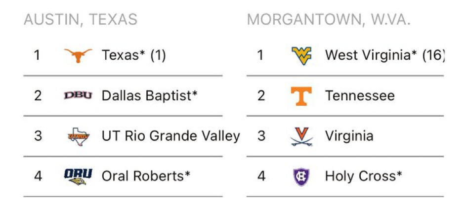Image resolution: width=467 pixels, height=217 pixels.
Task: Open the Texas* (1) team link
Action: point(134,55)
